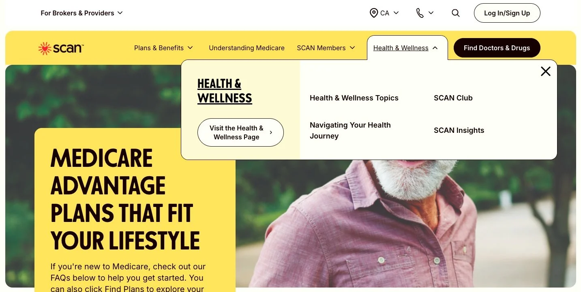Visit the Health & Wellness Page
Image resolution: width=581 pixels, height=292 pixels.
pyautogui.click(x=240, y=132)
